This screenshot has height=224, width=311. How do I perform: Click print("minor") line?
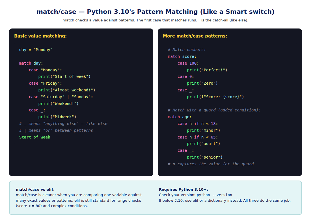[x=204, y=130]
